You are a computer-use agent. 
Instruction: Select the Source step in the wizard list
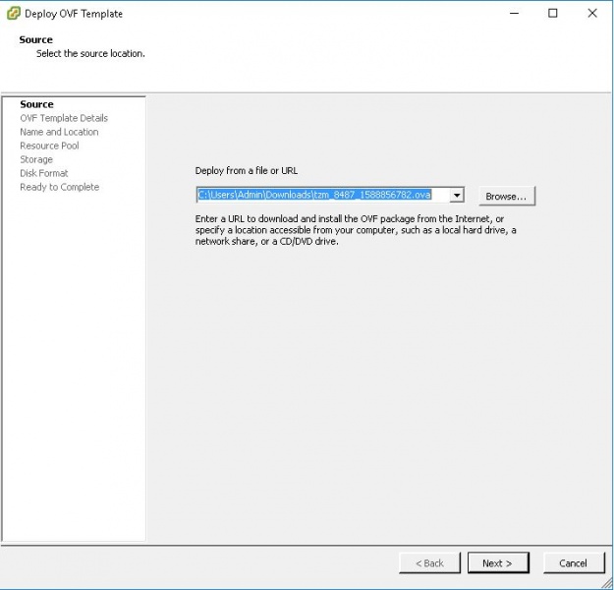36,104
